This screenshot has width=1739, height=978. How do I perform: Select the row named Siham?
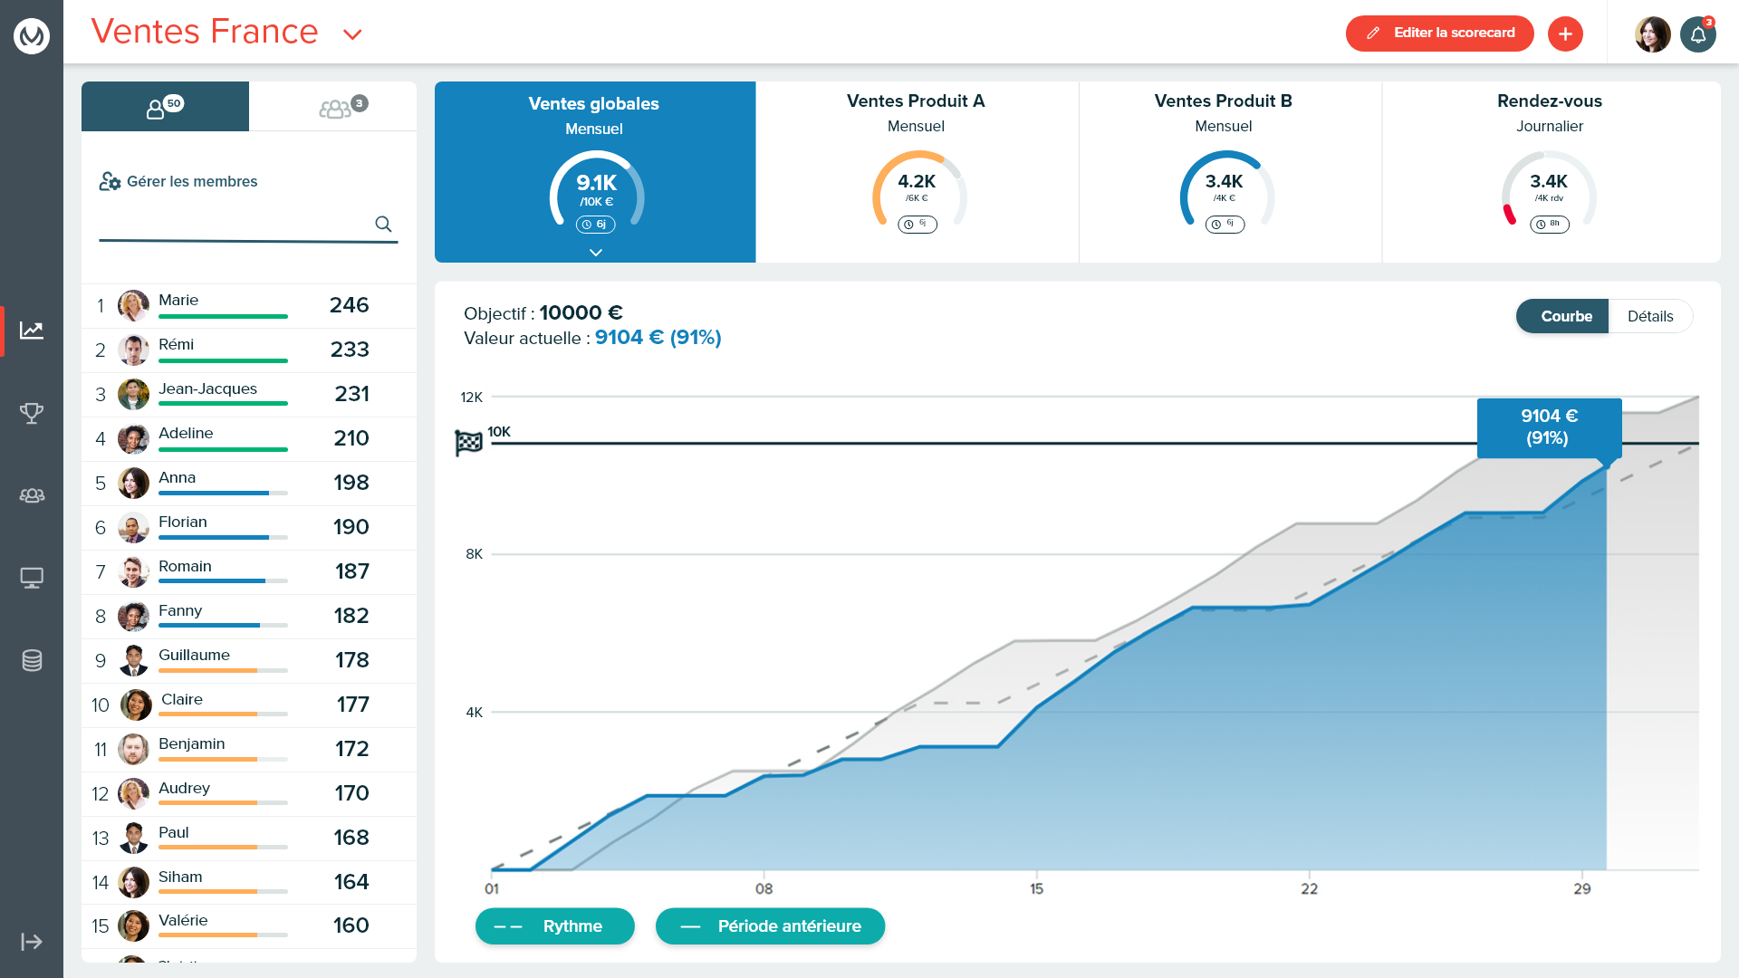249,882
